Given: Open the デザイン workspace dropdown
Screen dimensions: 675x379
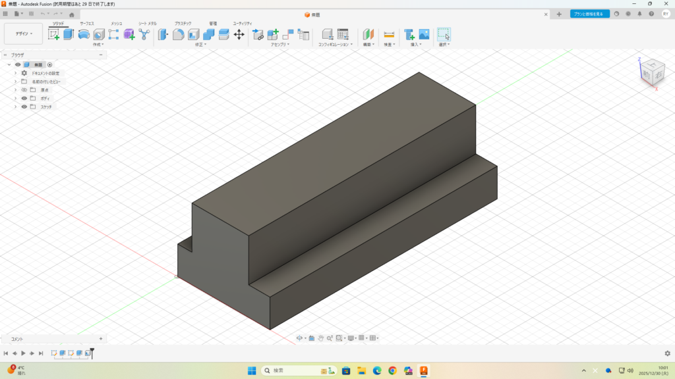Looking at the screenshot, I should [24, 34].
